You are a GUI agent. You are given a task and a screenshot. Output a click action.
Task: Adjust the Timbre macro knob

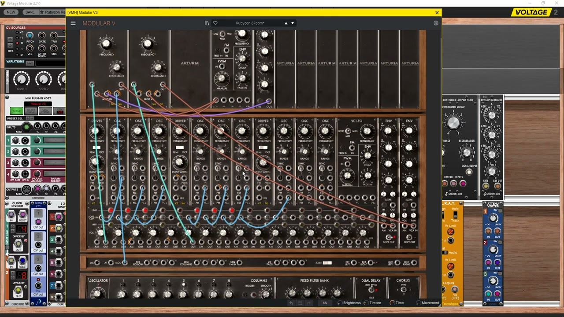(366, 303)
